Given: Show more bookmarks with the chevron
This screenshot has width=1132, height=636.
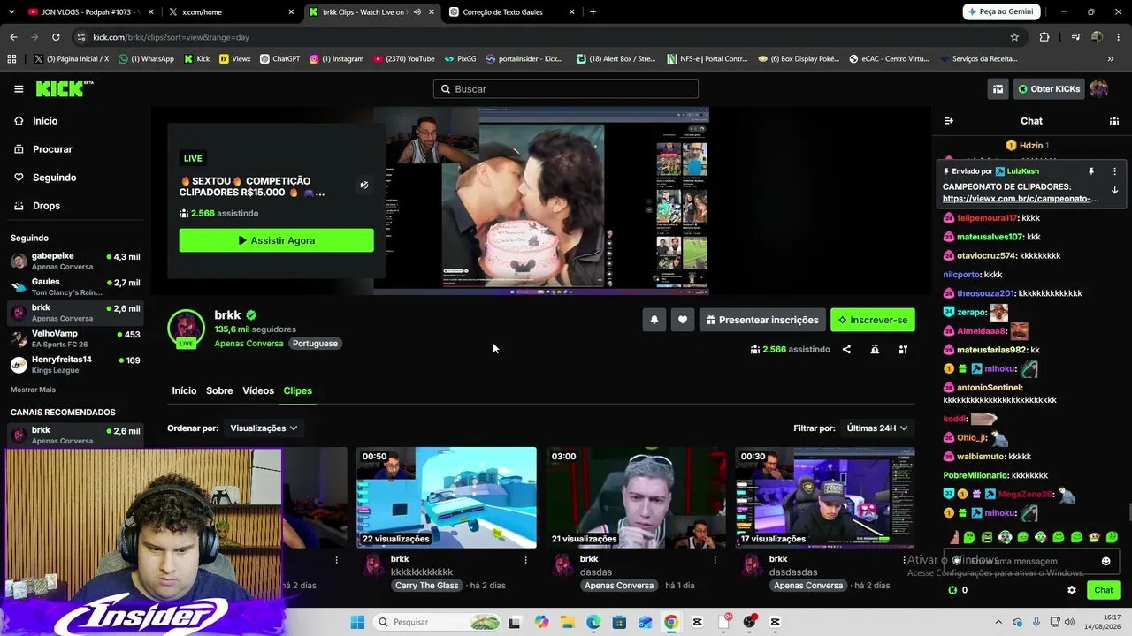Looking at the screenshot, I should (1111, 59).
